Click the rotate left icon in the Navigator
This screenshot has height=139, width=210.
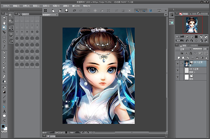[x=187, y=41]
